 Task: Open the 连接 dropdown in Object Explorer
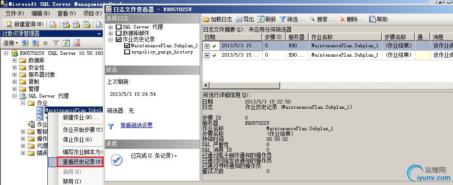[10, 43]
